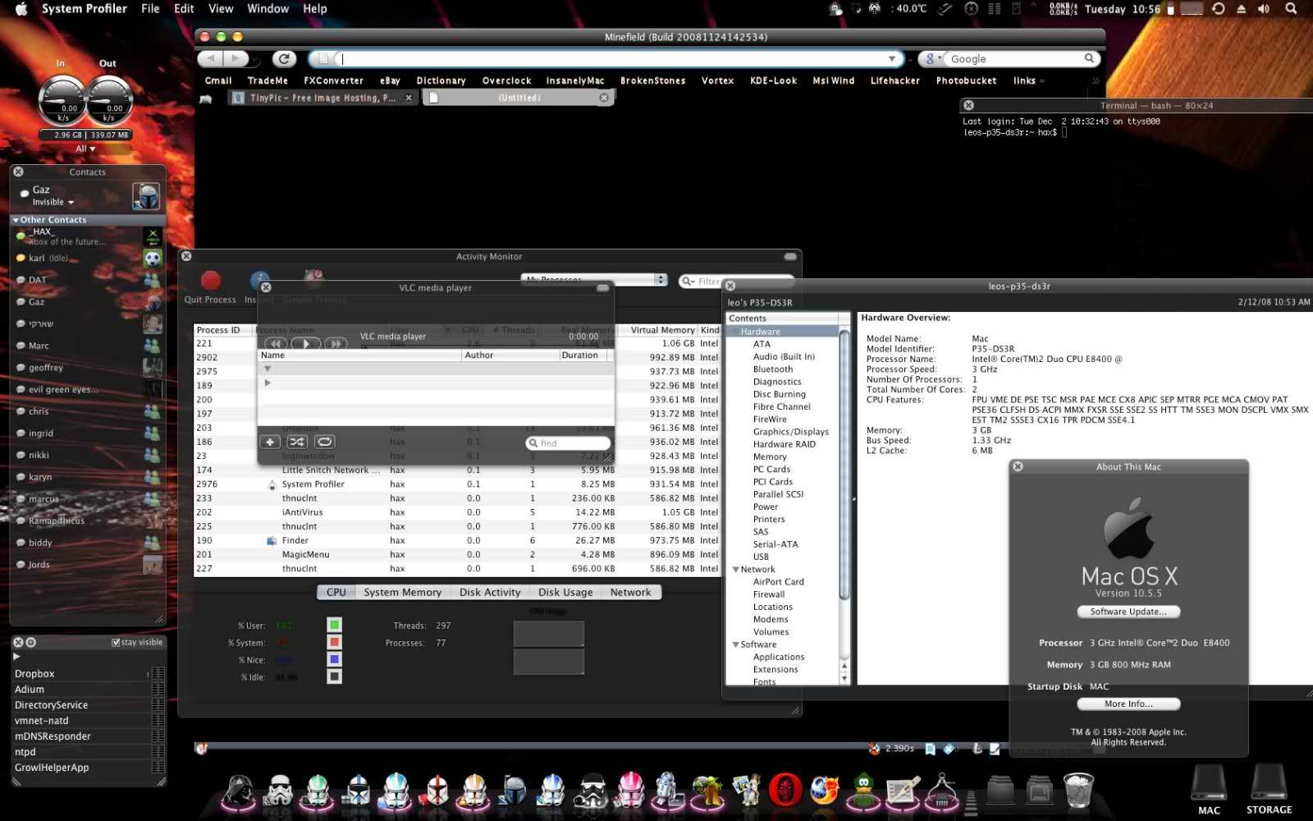The height and width of the screenshot is (821, 1313).
Task: Toggle the stay visible checkbox
Action: click(x=116, y=643)
